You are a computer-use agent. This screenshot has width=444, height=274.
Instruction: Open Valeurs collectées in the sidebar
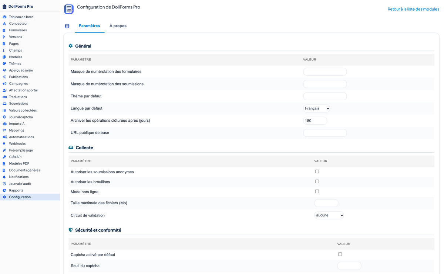pyautogui.click(x=23, y=111)
